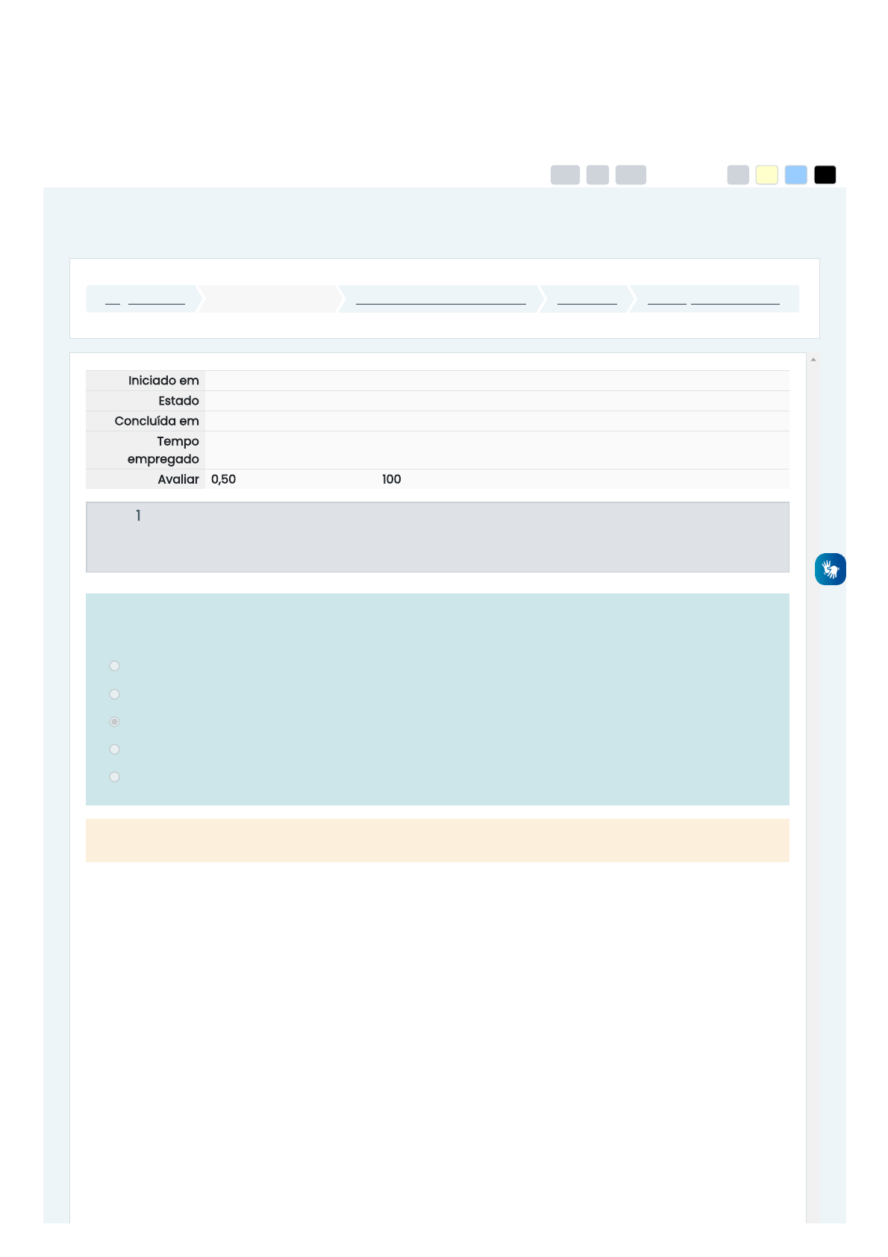Open the sign language accessibility widget
The image size is (888, 1257).
pyautogui.click(x=830, y=569)
